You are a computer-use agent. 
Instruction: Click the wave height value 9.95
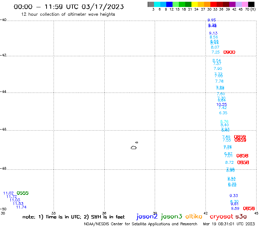point(212,20)
